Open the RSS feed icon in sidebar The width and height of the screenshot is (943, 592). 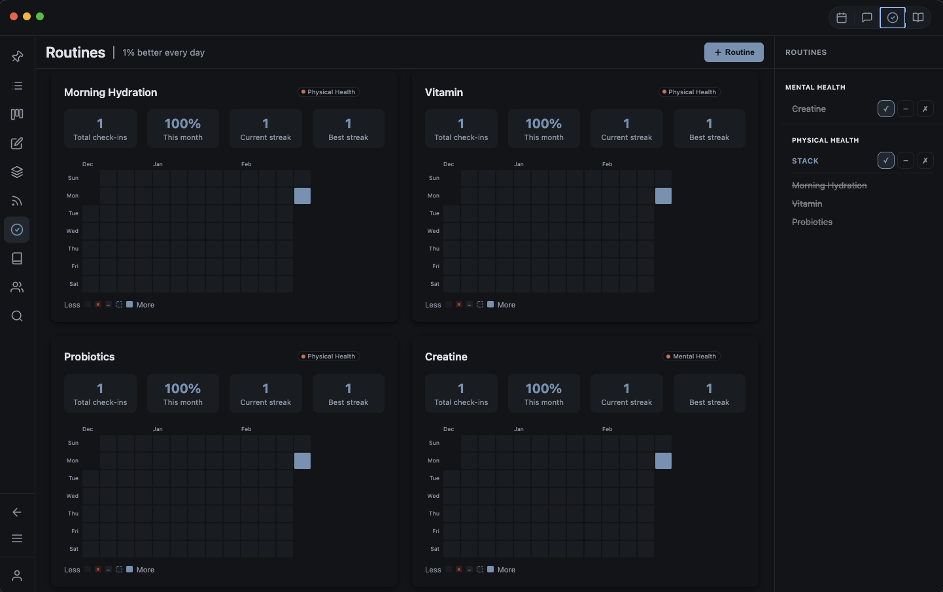(17, 201)
